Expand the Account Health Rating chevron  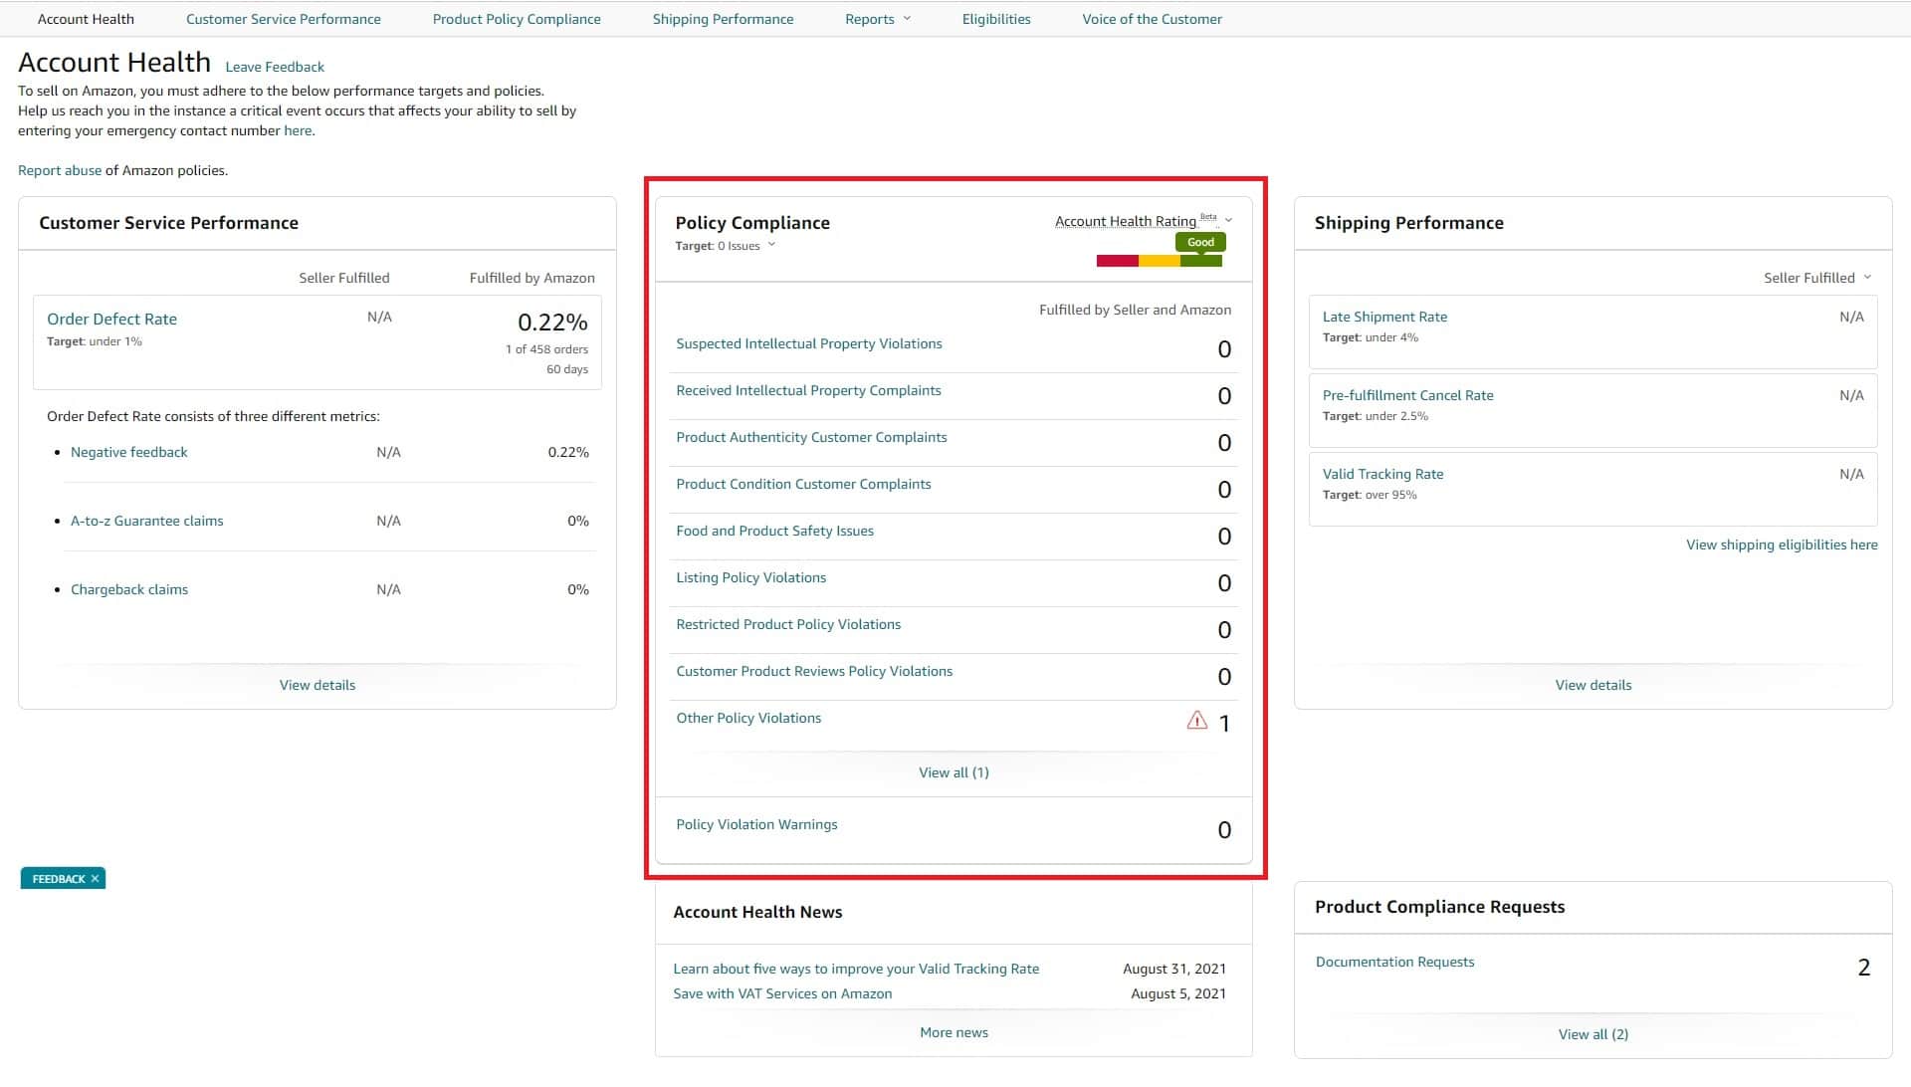(x=1228, y=220)
